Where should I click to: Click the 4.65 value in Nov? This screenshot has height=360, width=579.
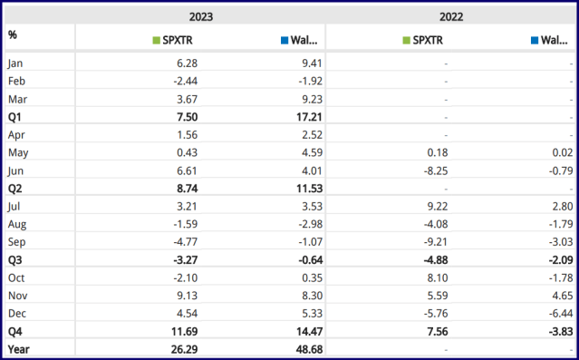[x=563, y=296]
